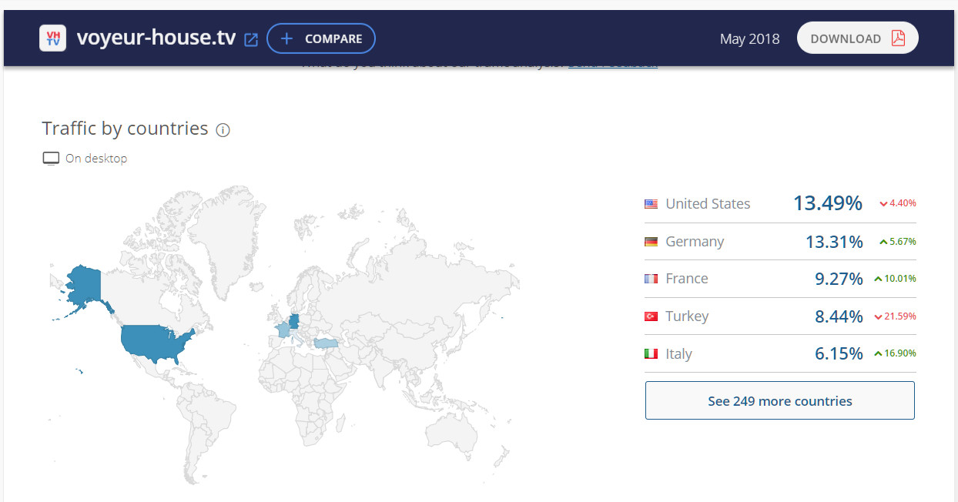Screen dimensions: 958x502
Task: Click the green 16.90% increase indicator
Action: coord(895,353)
